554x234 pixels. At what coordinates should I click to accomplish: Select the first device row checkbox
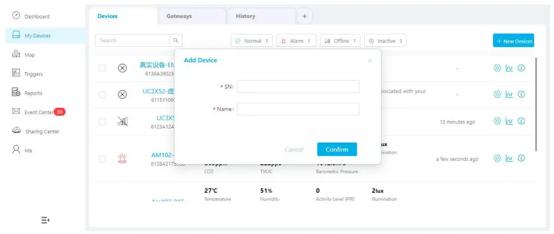pos(102,68)
